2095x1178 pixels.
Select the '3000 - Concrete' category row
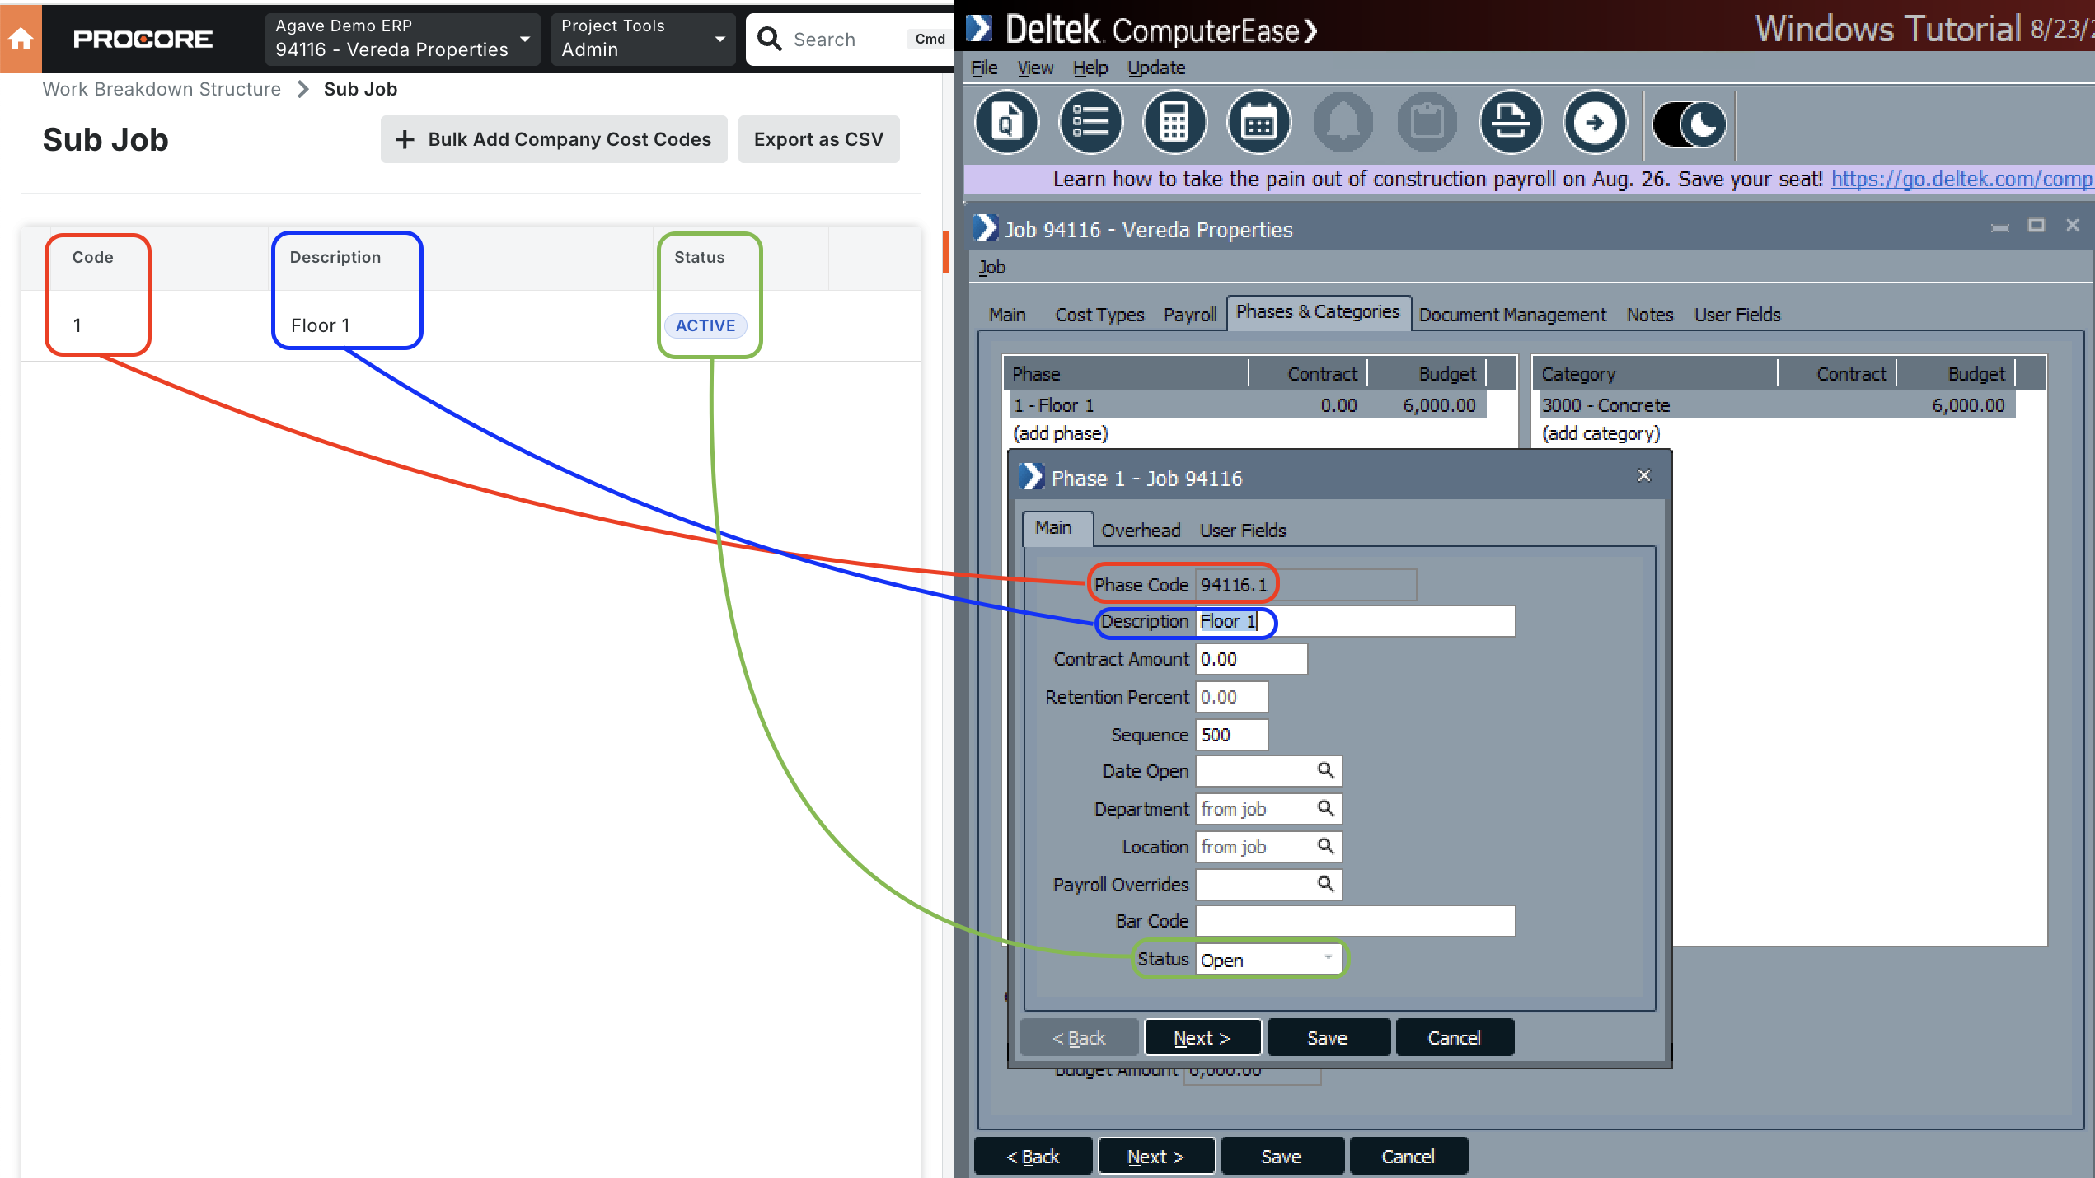(1777, 405)
